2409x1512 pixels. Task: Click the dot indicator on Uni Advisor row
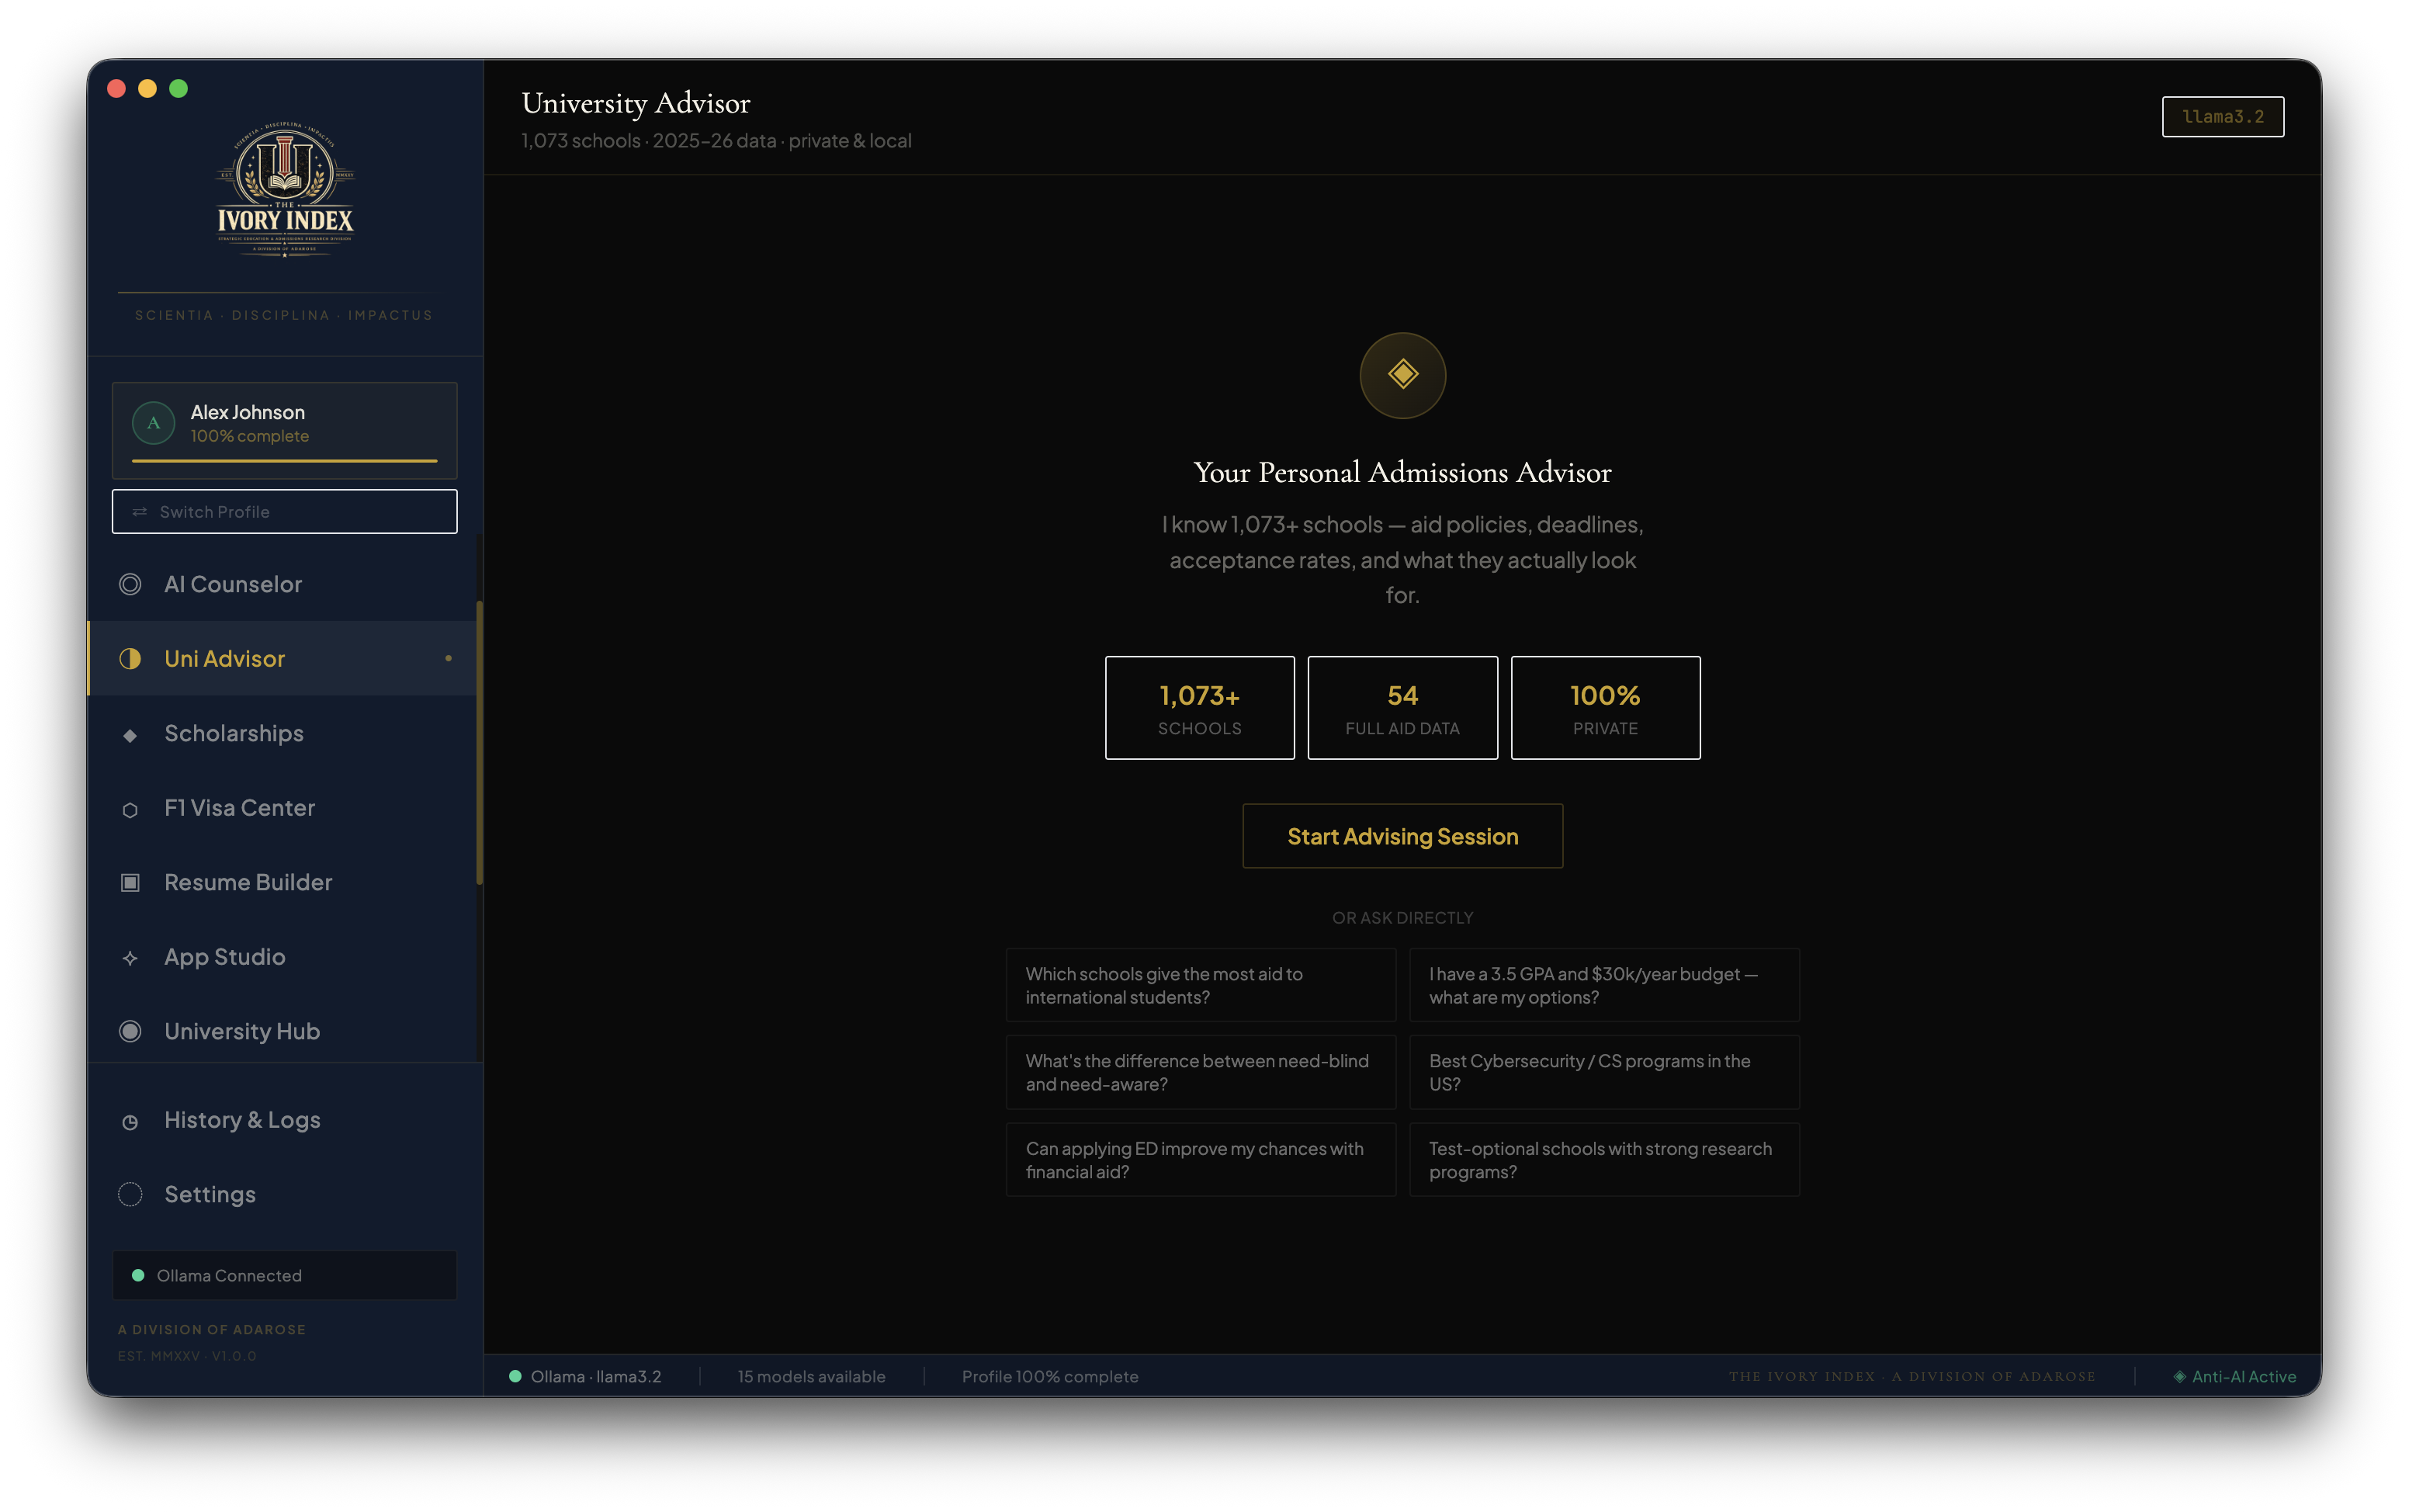[448, 658]
